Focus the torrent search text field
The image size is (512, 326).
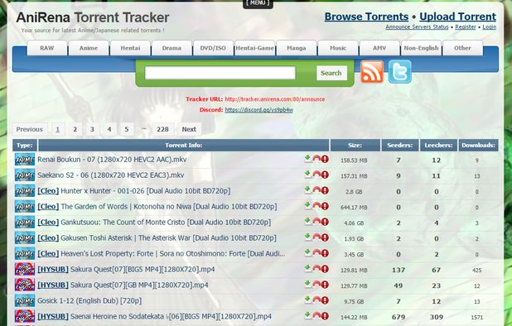click(220, 73)
